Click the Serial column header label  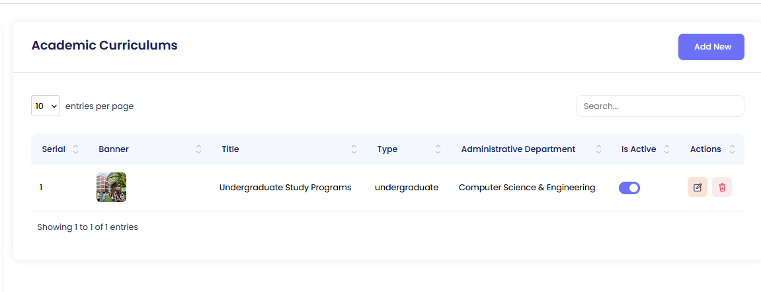(54, 149)
